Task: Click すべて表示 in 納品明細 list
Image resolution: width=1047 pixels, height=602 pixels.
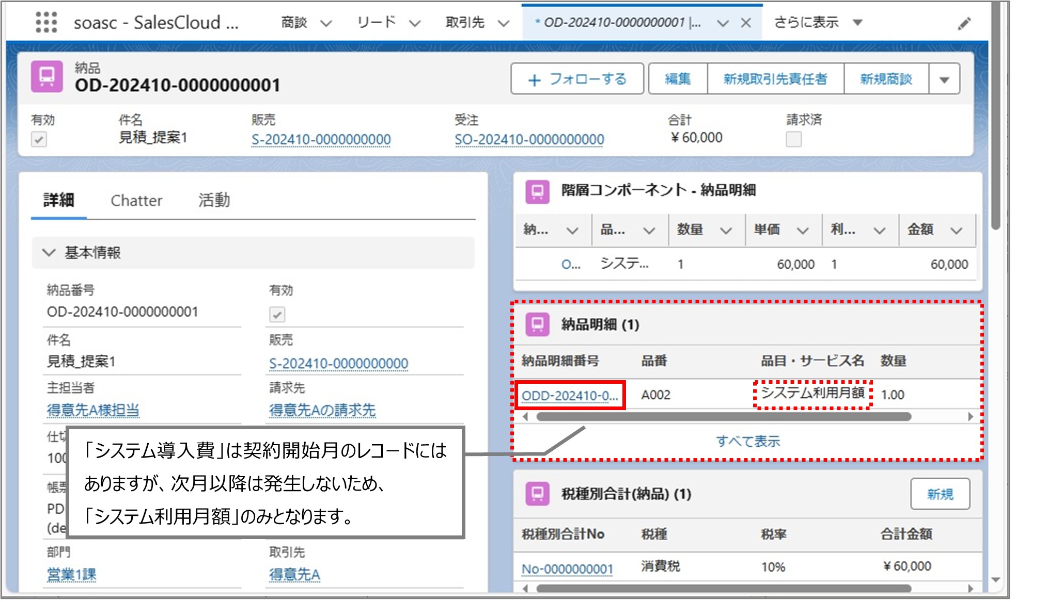Action: tap(747, 442)
